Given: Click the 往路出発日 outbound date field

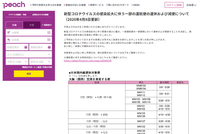Looking at the screenshot, I should (x=17, y=47).
